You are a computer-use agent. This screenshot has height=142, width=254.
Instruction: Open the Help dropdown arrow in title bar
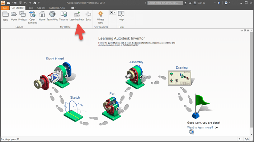point(230,3)
